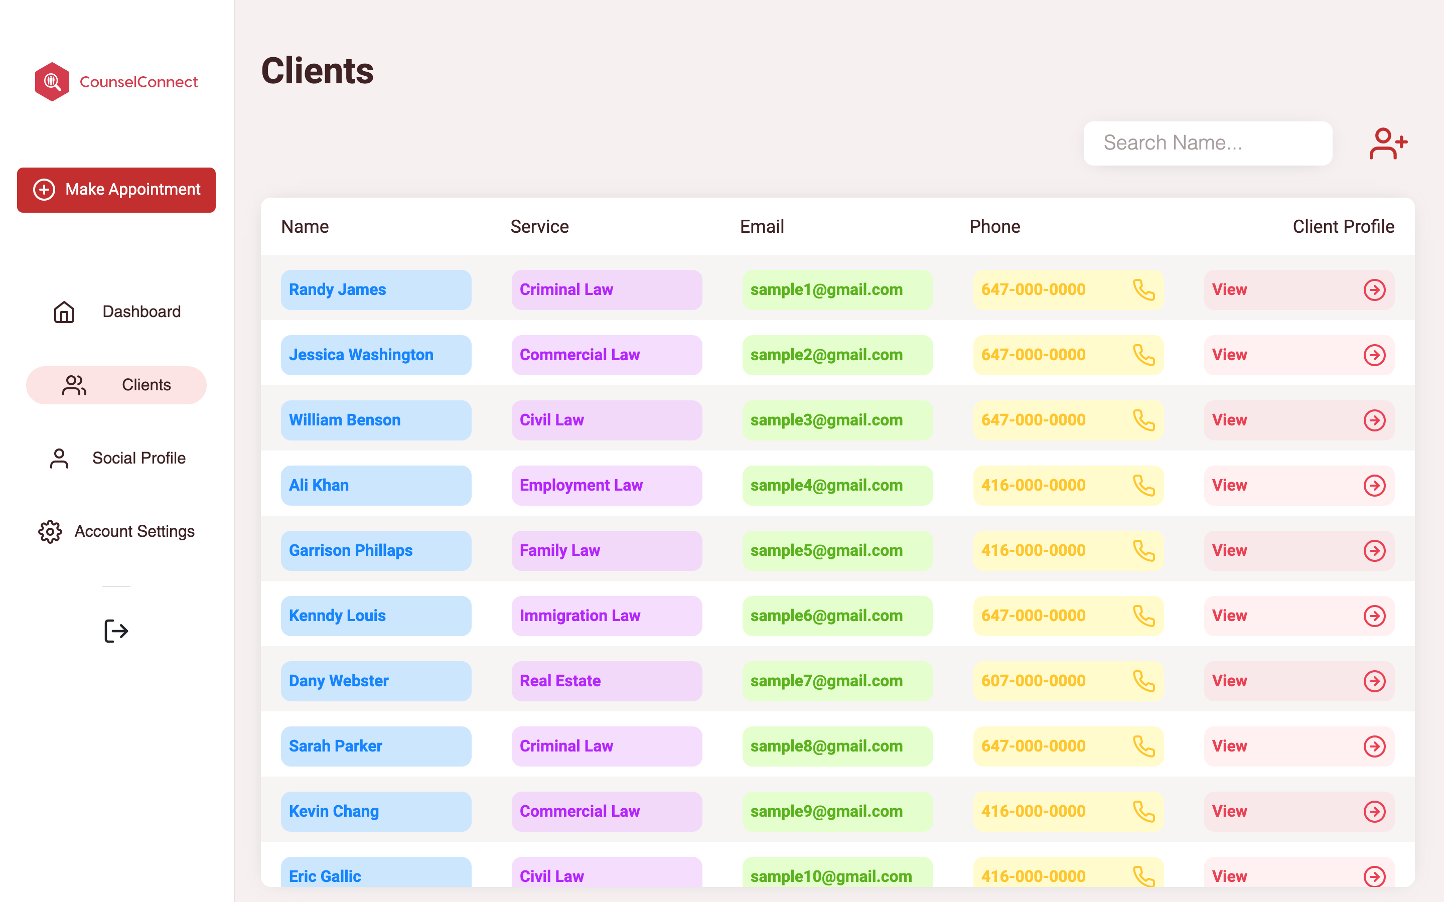
Task: Click the Immigration Law service tag
Action: point(607,616)
